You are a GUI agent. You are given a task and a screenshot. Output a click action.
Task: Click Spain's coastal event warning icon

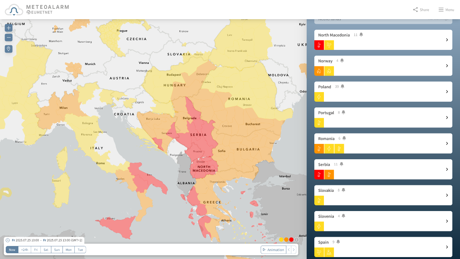(329, 252)
